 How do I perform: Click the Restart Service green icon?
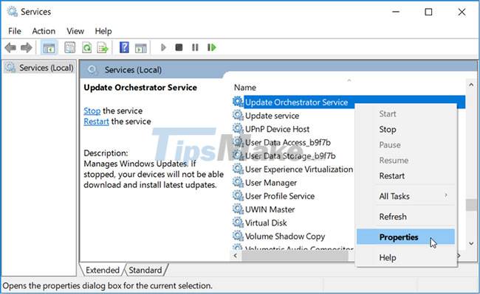tap(211, 47)
